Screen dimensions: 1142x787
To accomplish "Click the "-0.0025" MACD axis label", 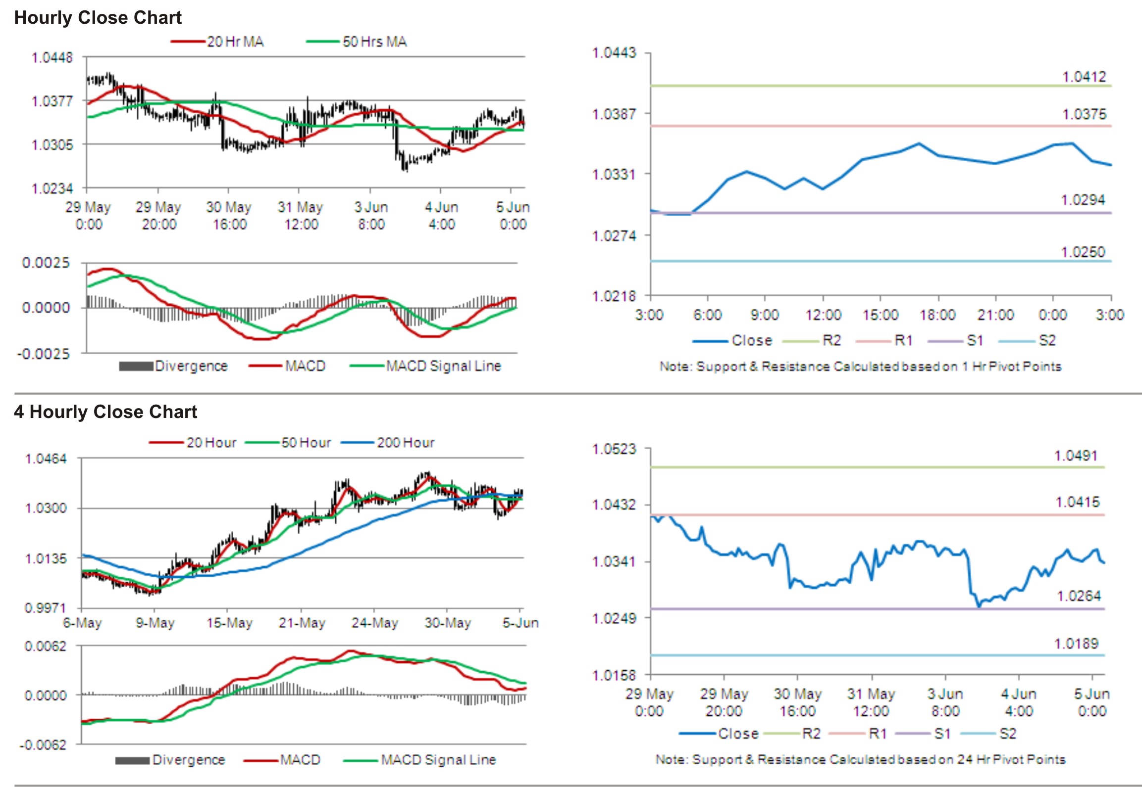I will tap(44, 353).
